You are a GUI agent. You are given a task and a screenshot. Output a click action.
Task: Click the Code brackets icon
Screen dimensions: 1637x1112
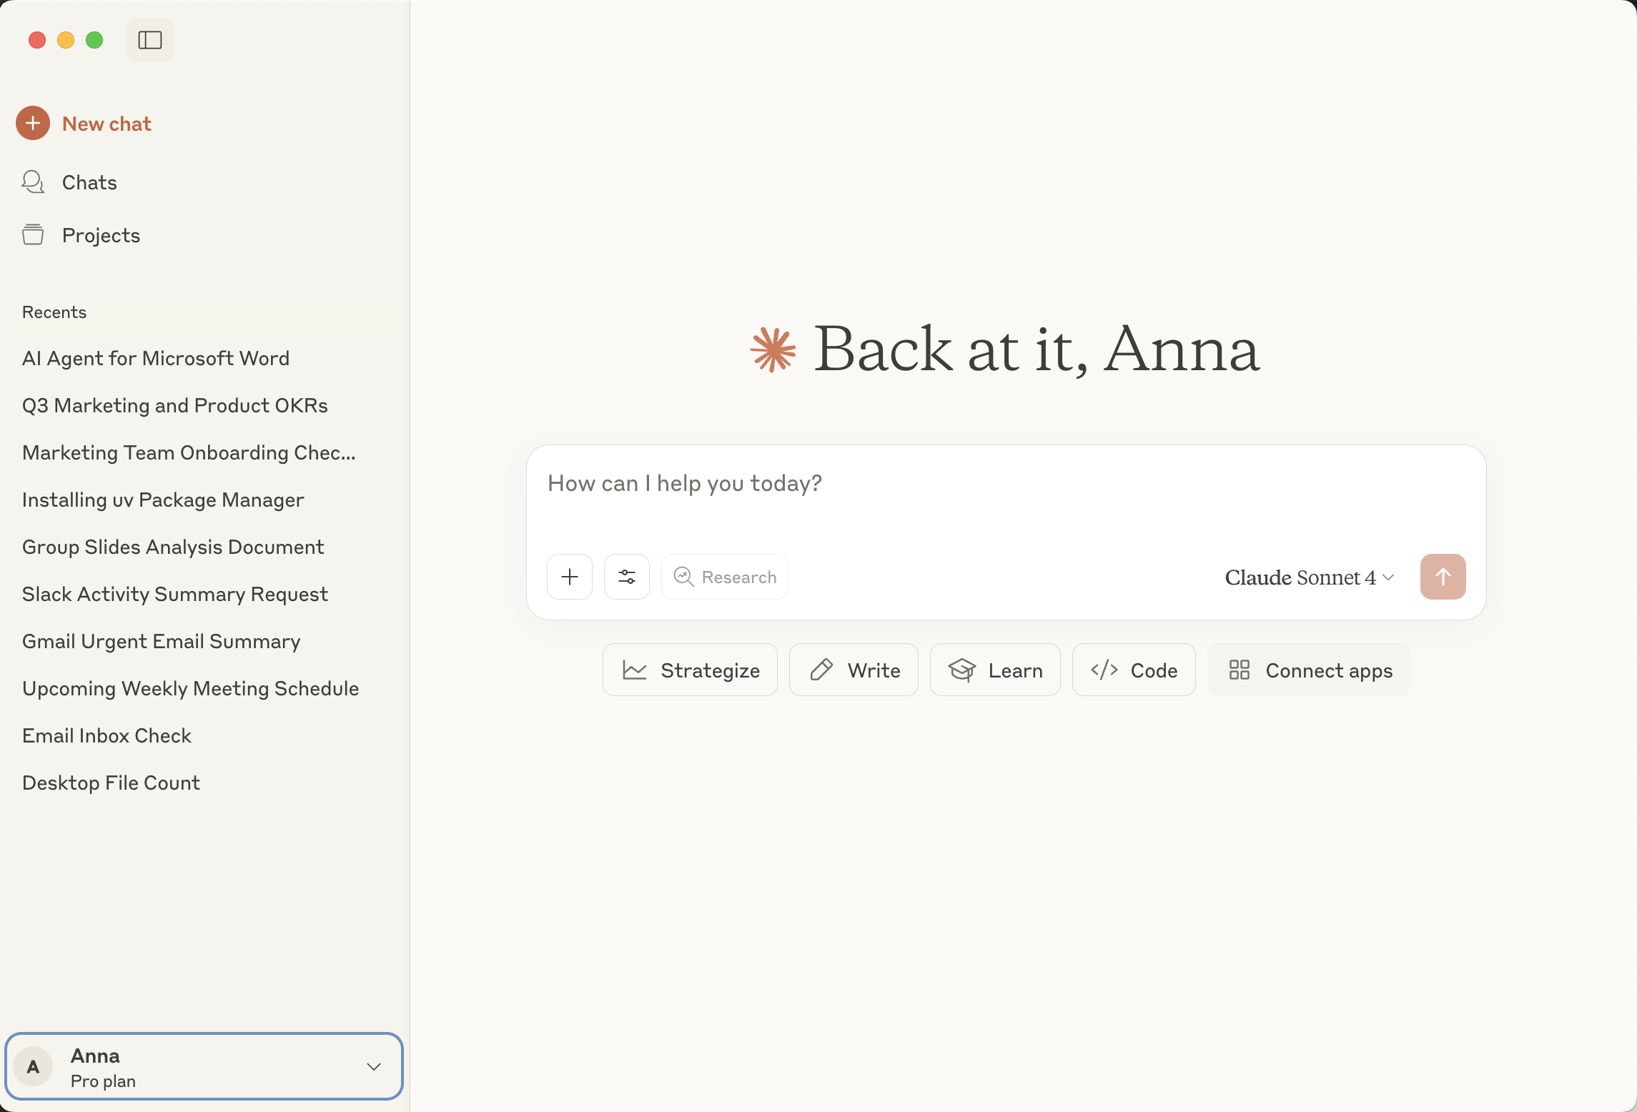point(1104,670)
